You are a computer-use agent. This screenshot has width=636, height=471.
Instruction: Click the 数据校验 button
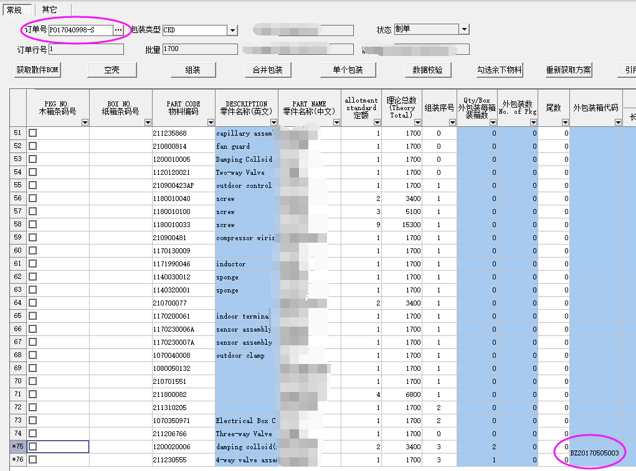[x=428, y=70]
